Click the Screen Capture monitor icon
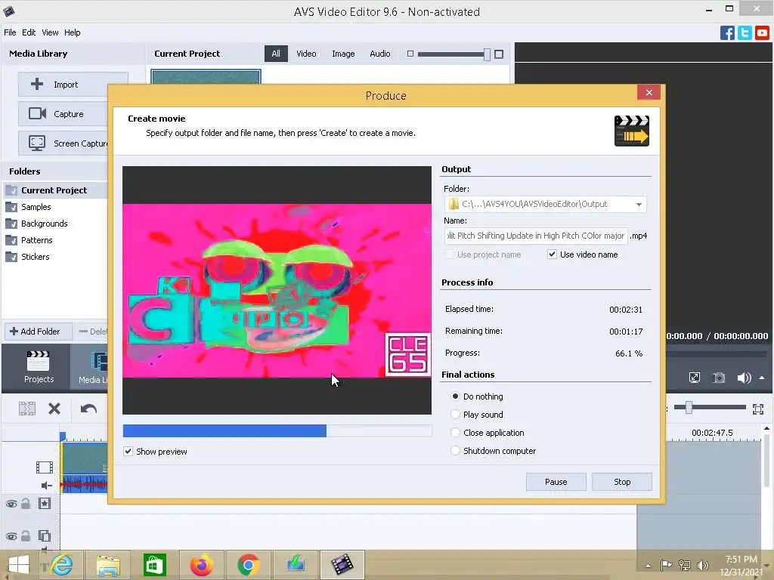The height and width of the screenshot is (580, 774). (37, 143)
